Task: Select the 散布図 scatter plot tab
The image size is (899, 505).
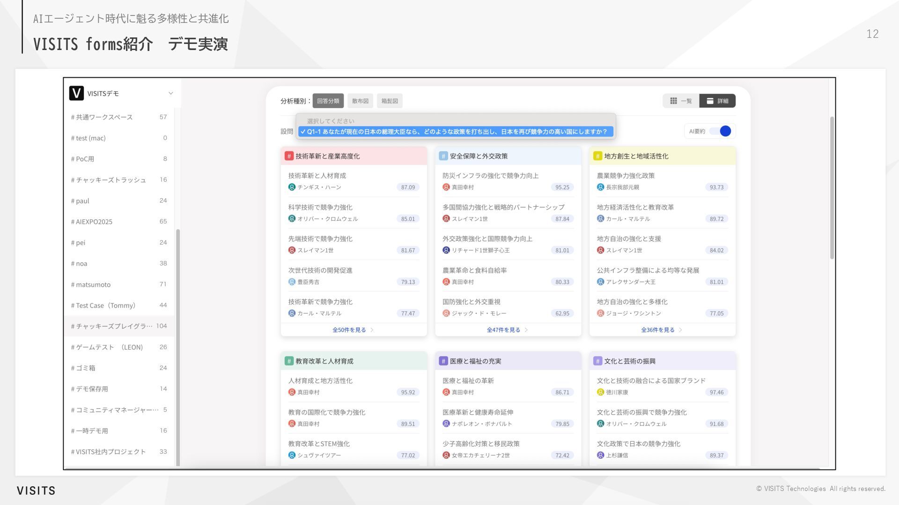Action: tap(360, 101)
